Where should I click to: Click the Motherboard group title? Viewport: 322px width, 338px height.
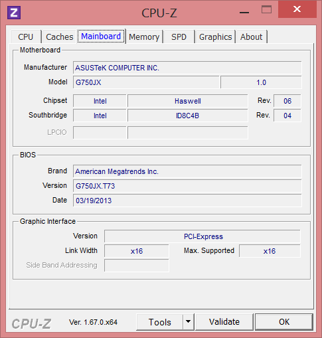40,50
